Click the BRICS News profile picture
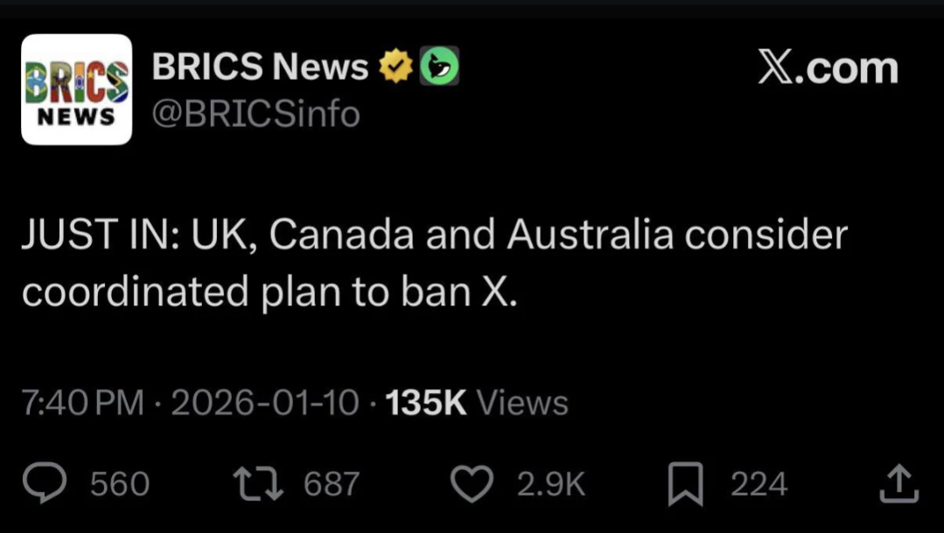This screenshot has height=533, width=944. pyautogui.click(x=76, y=89)
